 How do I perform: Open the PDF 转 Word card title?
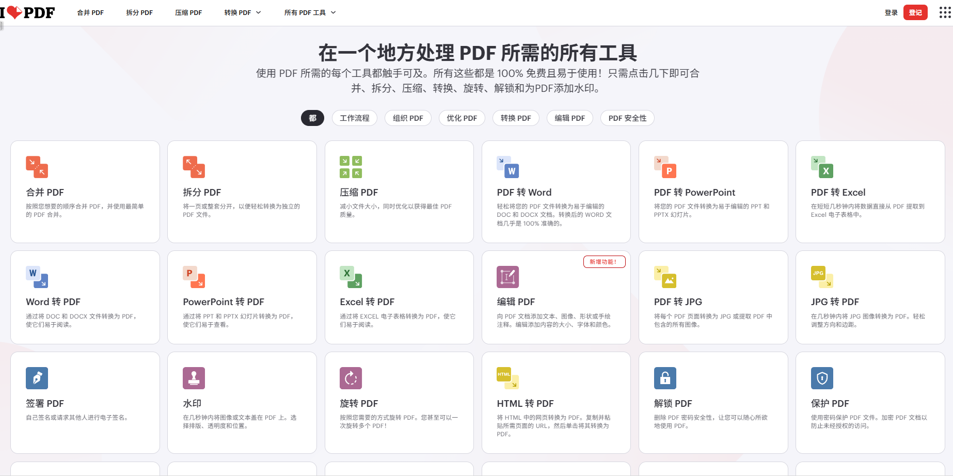coord(524,193)
